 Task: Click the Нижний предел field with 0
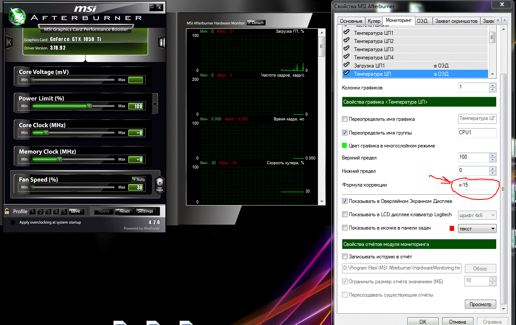pos(473,170)
